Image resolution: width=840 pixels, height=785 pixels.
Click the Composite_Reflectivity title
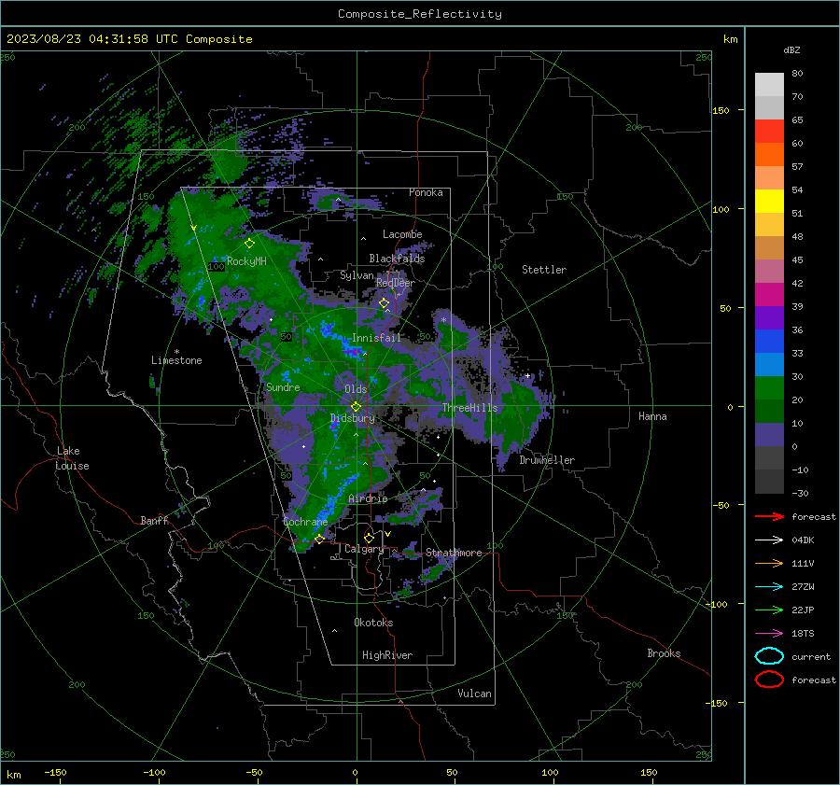420,14
